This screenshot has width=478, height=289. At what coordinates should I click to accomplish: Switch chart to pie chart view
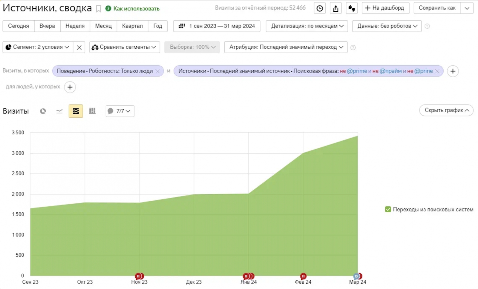[43, 111]
